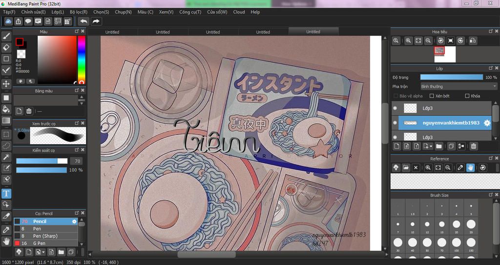Click the Độ trong opacity slider
The image size is (500, 265).
(452, 77)
